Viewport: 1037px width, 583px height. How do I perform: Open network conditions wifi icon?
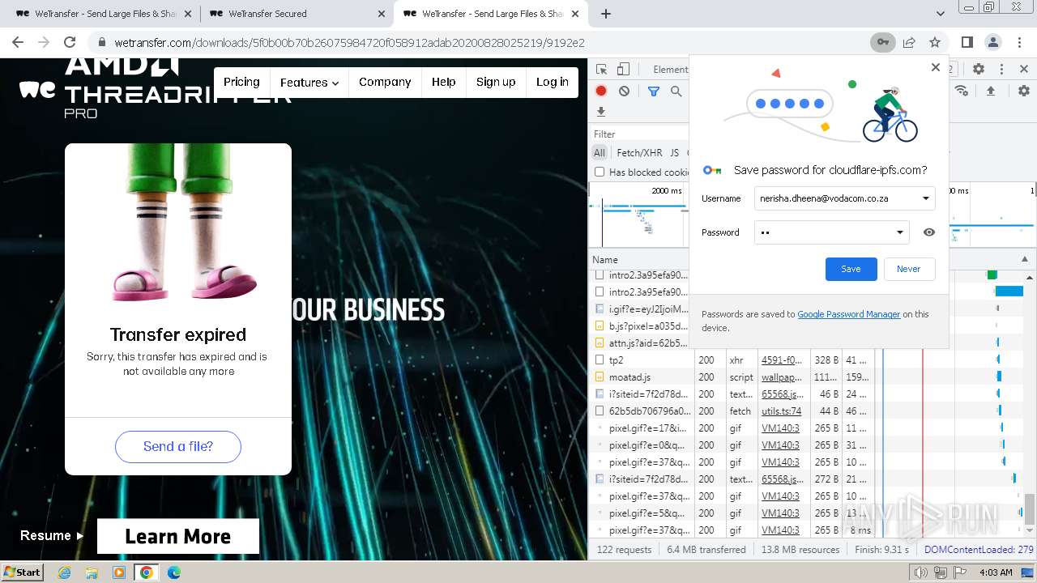962,91
